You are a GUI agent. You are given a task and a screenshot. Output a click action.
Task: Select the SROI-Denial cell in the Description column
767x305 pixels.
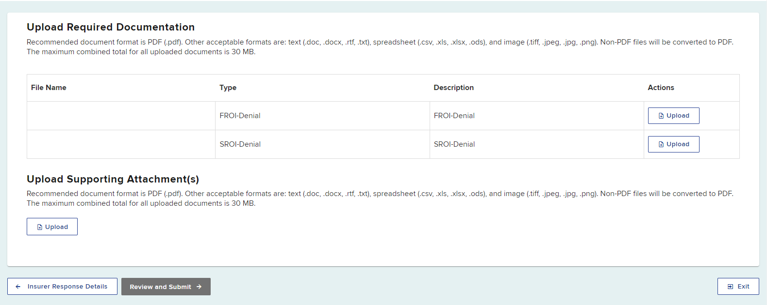pos(454,144)
